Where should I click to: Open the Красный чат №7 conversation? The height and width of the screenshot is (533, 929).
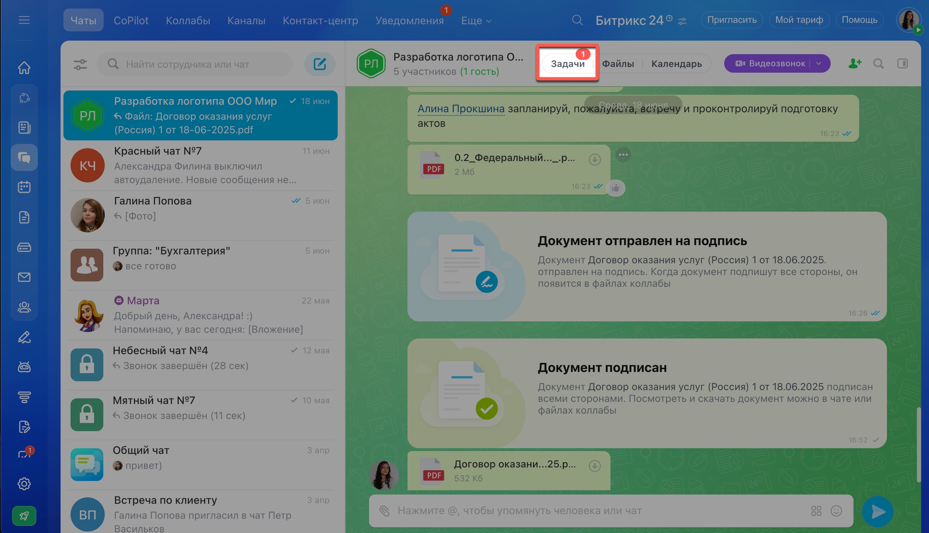(x=201, y=165)
